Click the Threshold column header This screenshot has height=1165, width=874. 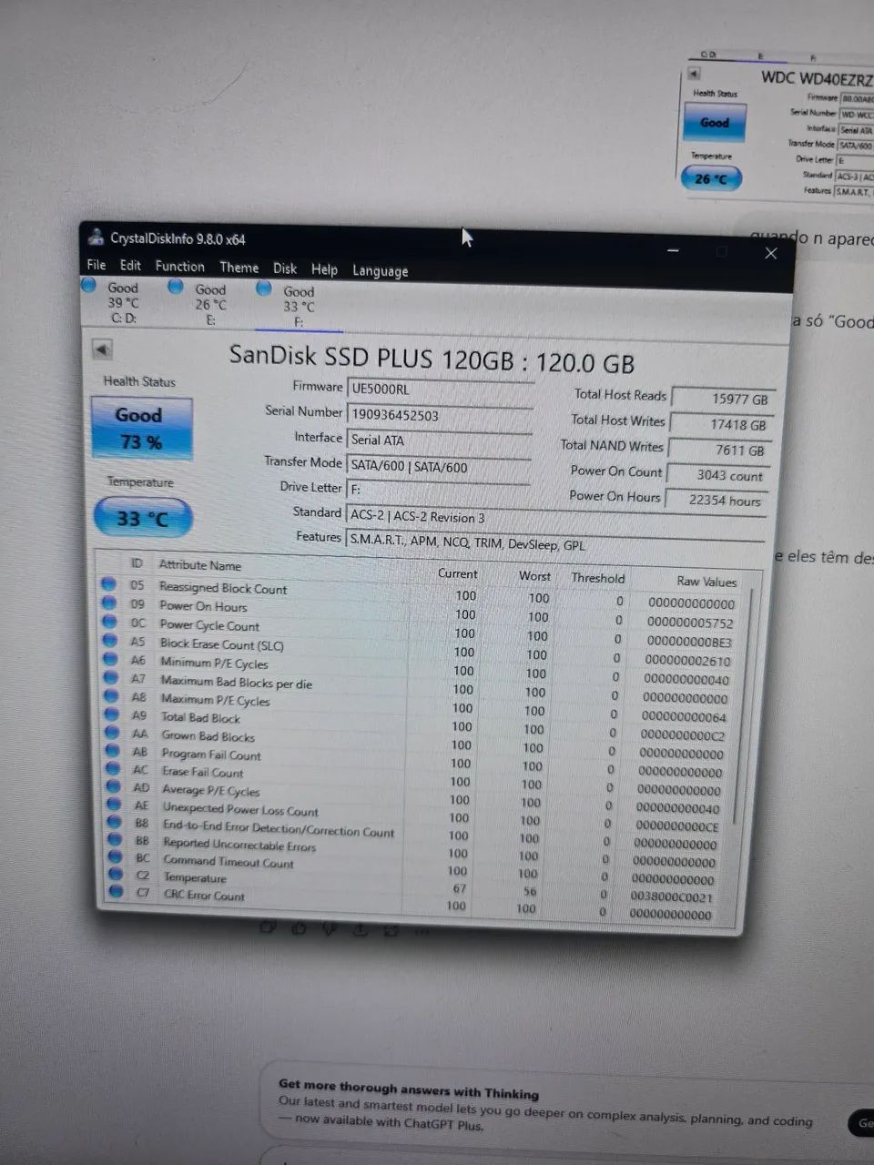pos(597,577)
